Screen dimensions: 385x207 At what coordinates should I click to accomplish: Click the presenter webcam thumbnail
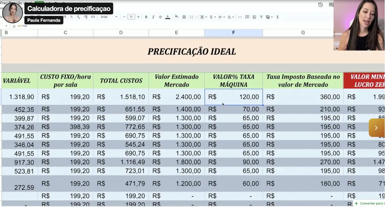coord(359,25)
